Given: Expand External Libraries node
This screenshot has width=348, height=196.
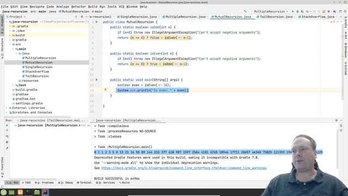Looking at the screenshot, I should 7,108.
